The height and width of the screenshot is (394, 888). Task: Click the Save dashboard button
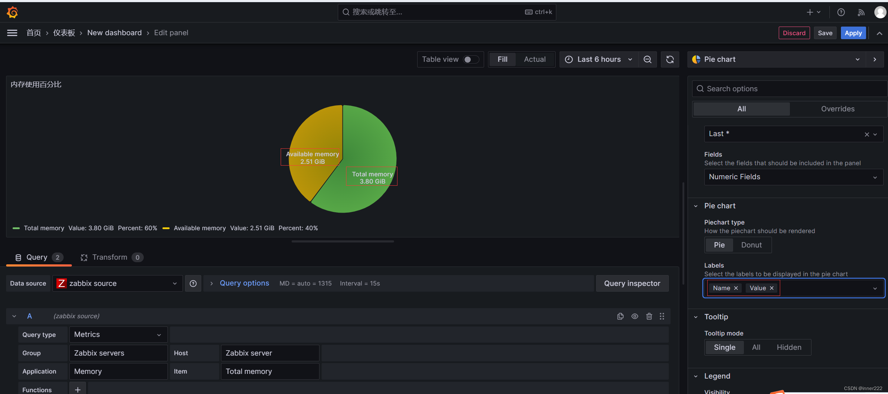tap(825, 33)
